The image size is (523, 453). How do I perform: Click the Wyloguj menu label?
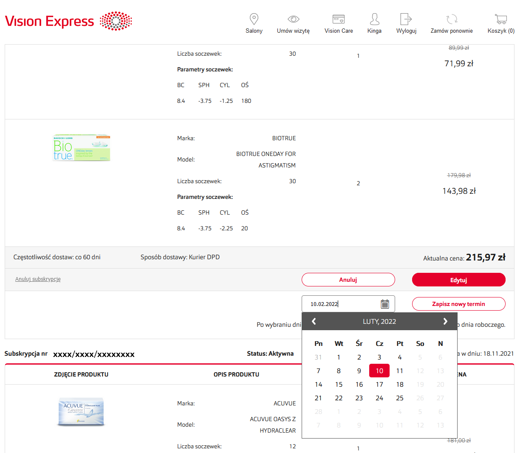click(x=406, y=31)
